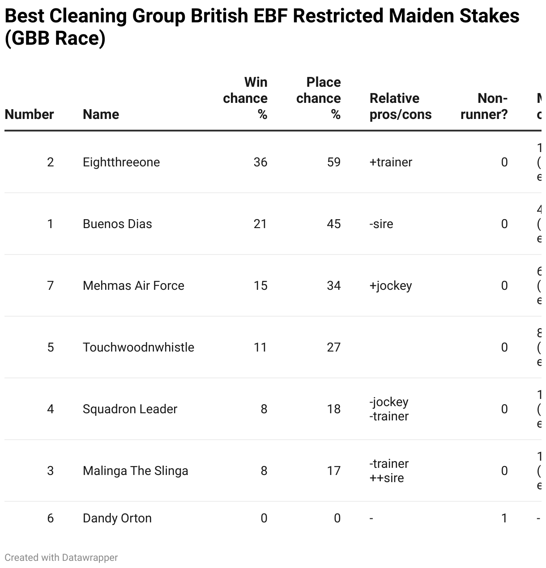Screen dimensions: 546x568
Task: Click the Dandy Orton name cell
Action: click(x=117, y=518)
